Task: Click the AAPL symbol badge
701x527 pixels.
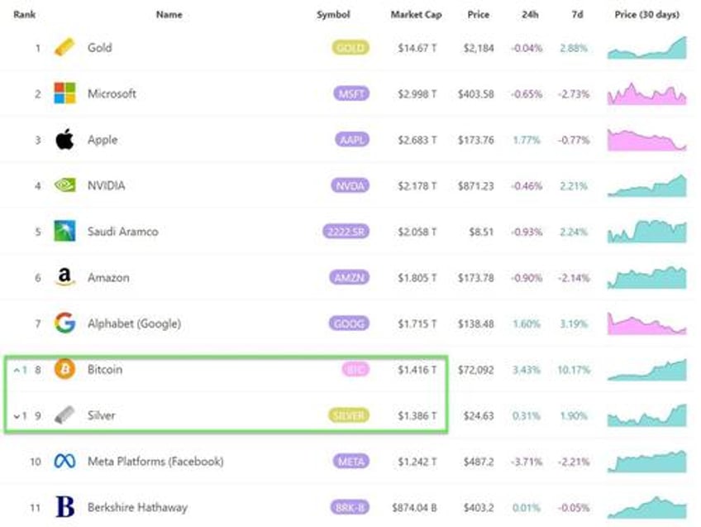Action: pos(352,140)
